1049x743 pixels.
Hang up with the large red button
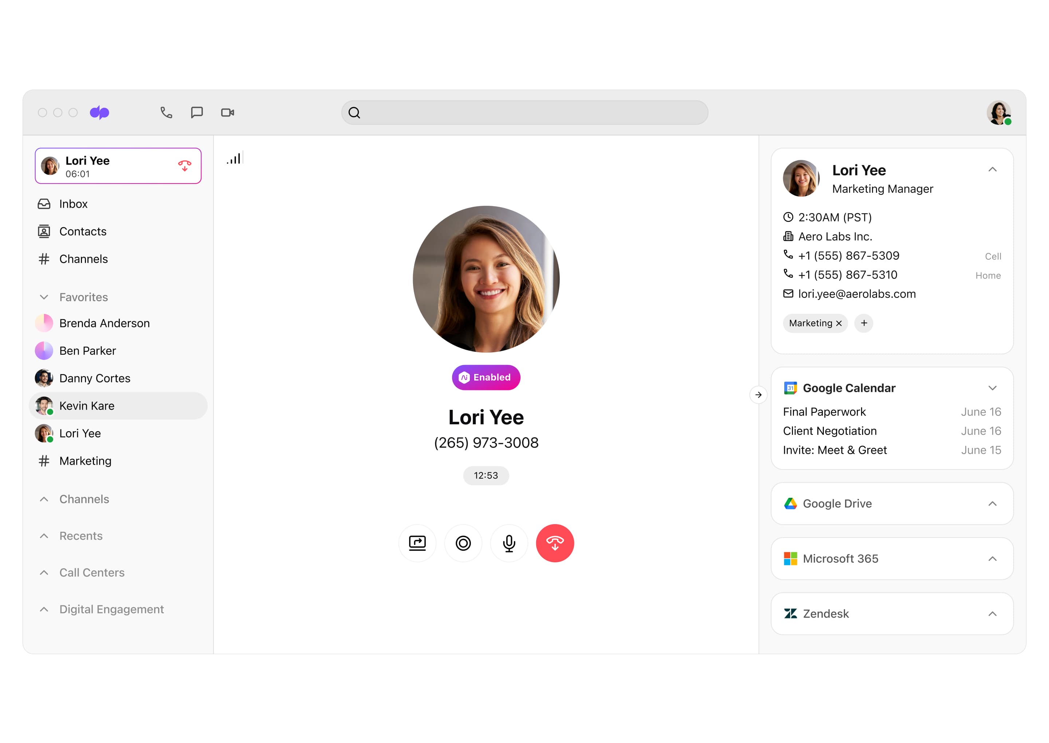554,543
